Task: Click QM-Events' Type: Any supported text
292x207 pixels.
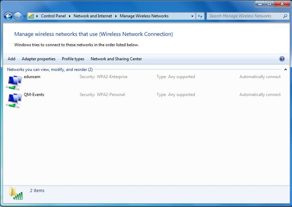Action: click(175, 95)
